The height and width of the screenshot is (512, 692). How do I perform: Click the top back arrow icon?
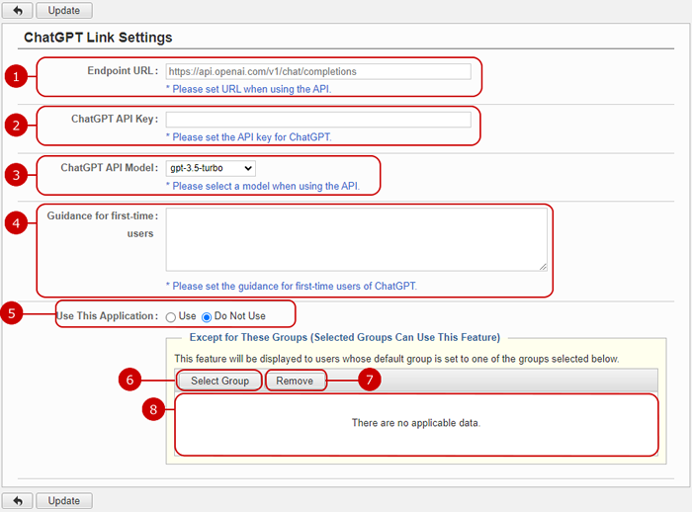click(18, 10)
